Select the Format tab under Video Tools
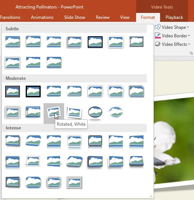 tap(148, 17)
